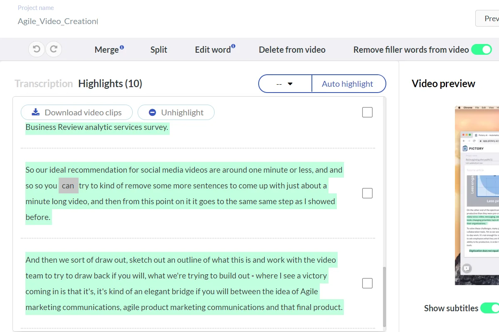Click the info icon beside Merge
This screenshot has height=332, width=499.
pos(122,47)
